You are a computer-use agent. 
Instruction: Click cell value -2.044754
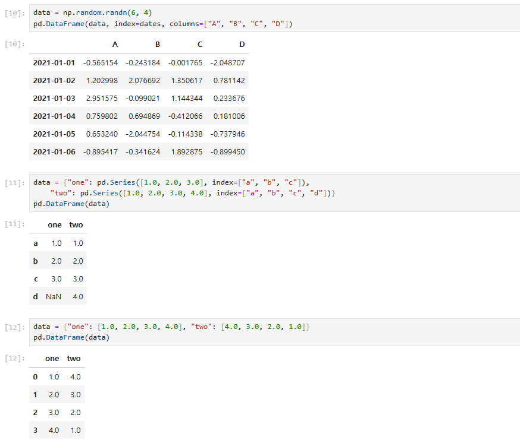pyautogui.click(x=143, y=134)
